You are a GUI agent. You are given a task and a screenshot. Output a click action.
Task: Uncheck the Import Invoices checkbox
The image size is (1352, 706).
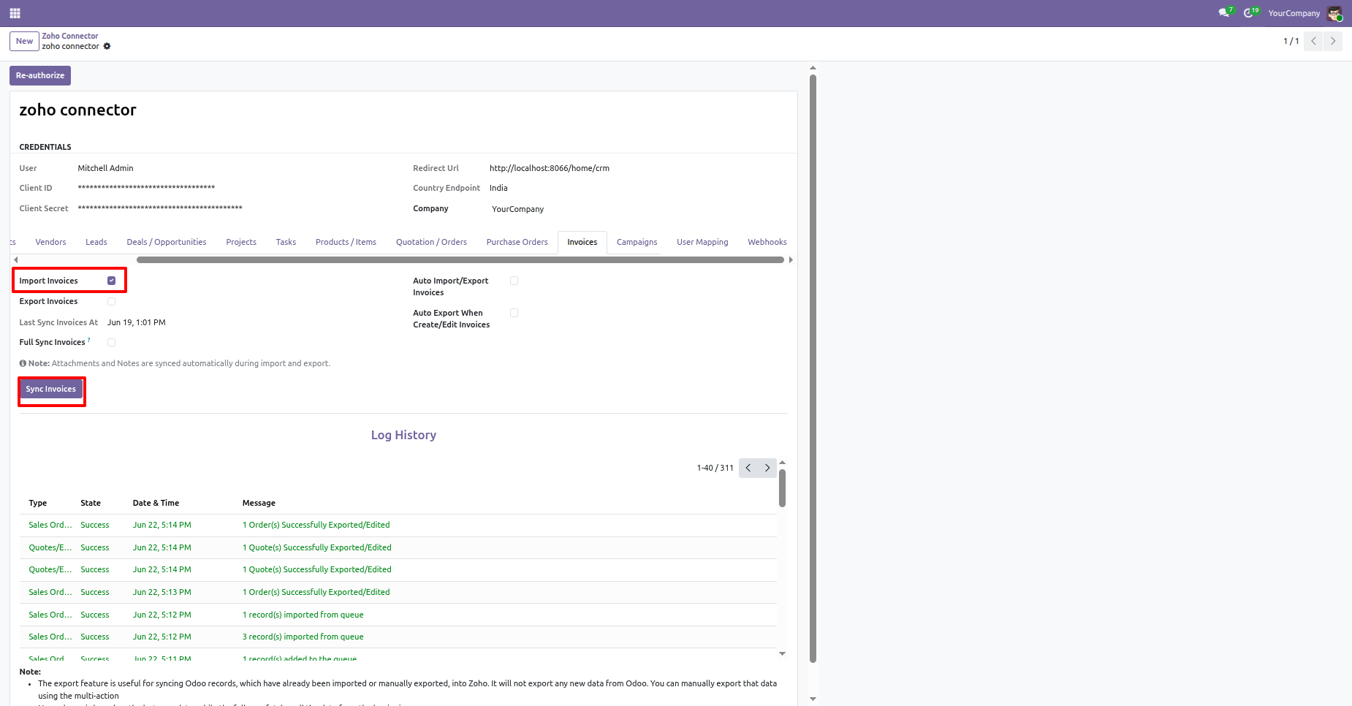pyautogui.click(x=111, y=281)
